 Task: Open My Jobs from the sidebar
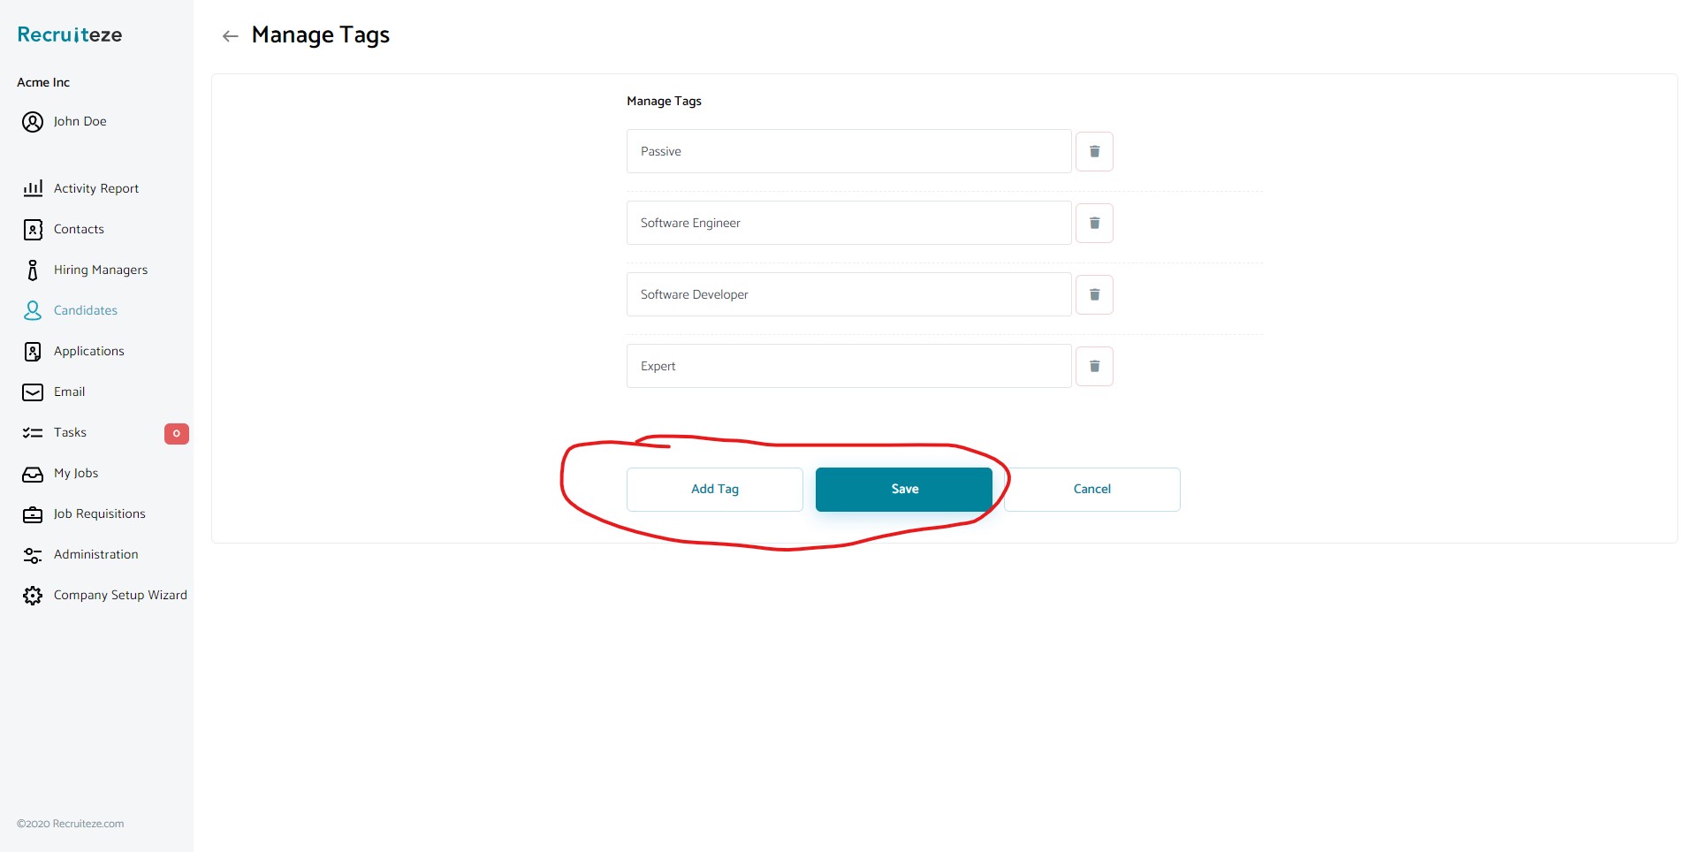click(x=75, y=473)
